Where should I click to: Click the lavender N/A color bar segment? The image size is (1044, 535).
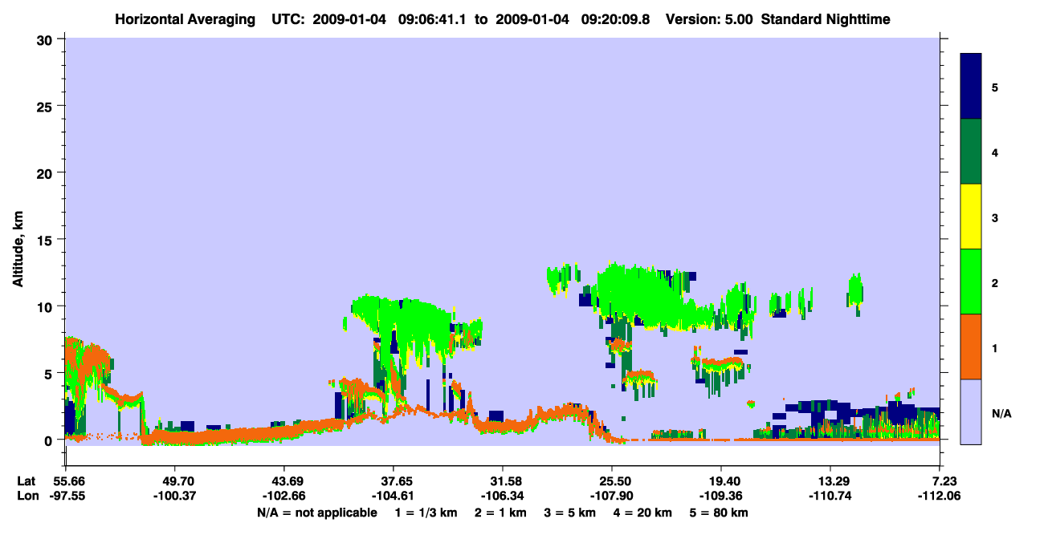[x=971, y=411]
